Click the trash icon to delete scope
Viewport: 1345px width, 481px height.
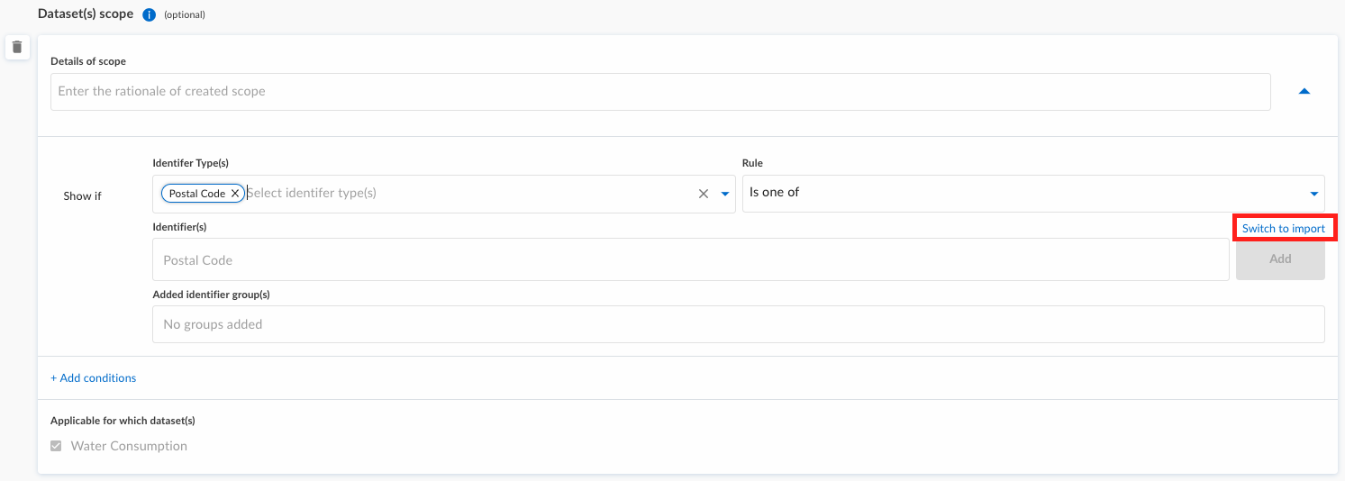pyautogui.click(x=17, y=47)
